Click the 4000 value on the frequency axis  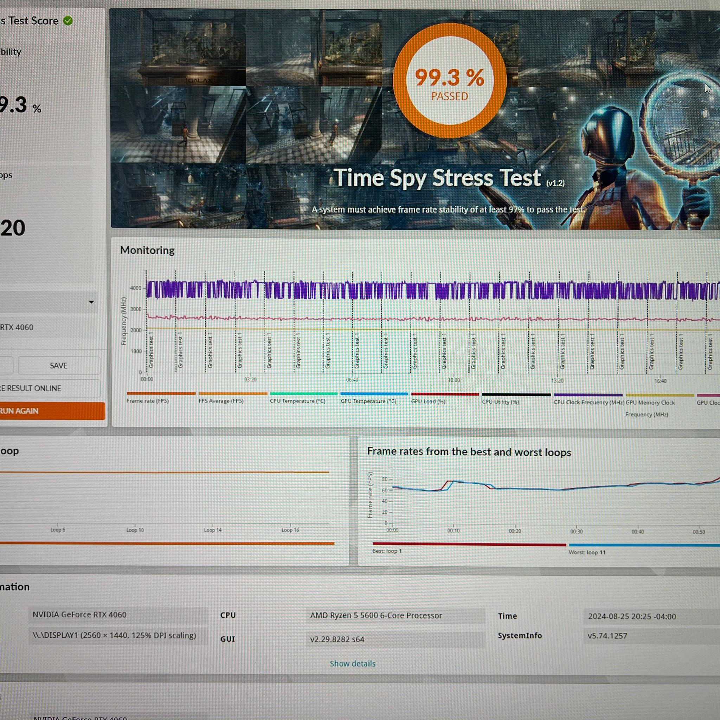[x=136, y=288]
